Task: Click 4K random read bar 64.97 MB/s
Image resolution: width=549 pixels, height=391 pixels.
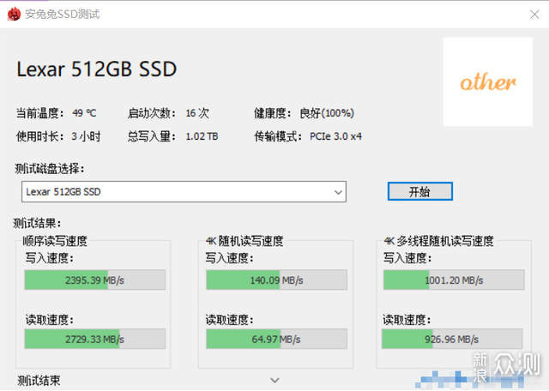Action: (276, 339)
